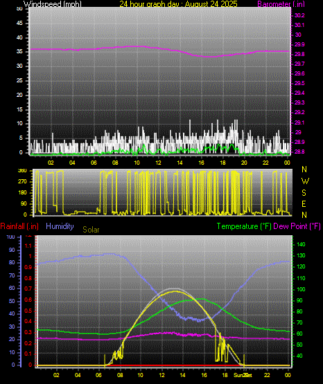Click the 360 degree axis tick
Image resolution: width=323 pixels, height=384 pixels.
22,171
